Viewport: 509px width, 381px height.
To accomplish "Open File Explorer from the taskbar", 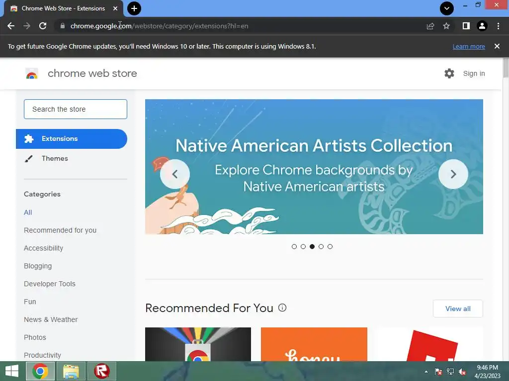I will [71, 371].
